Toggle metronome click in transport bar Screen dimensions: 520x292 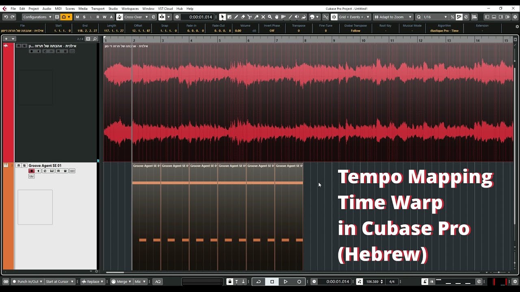(425, 281)
